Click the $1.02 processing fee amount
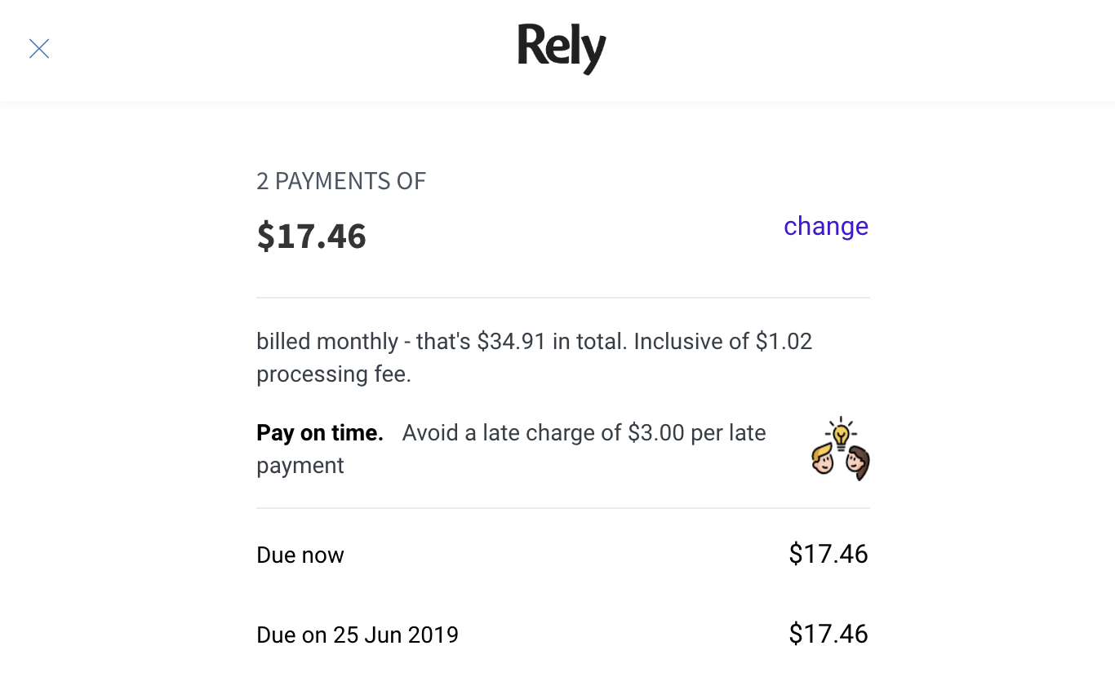The image size is (1115, 690). tap(784, 341)
